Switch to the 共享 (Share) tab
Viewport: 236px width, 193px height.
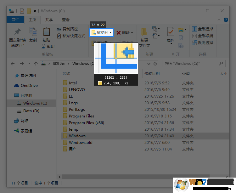(49, 20)
